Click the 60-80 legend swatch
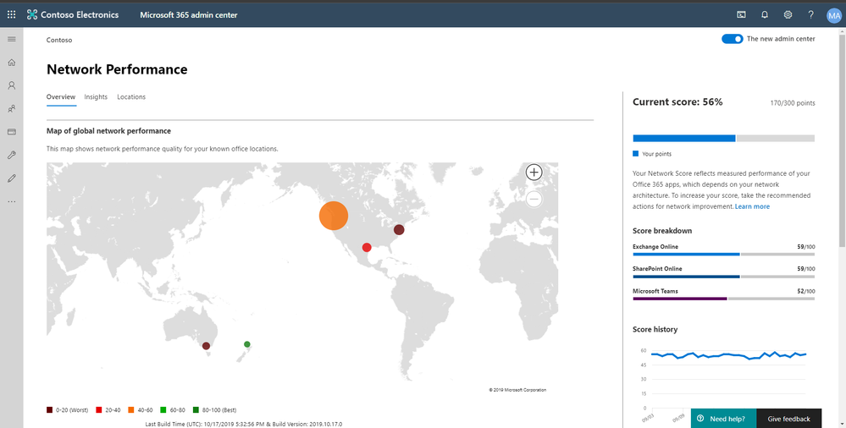 [x=163, y=410]
